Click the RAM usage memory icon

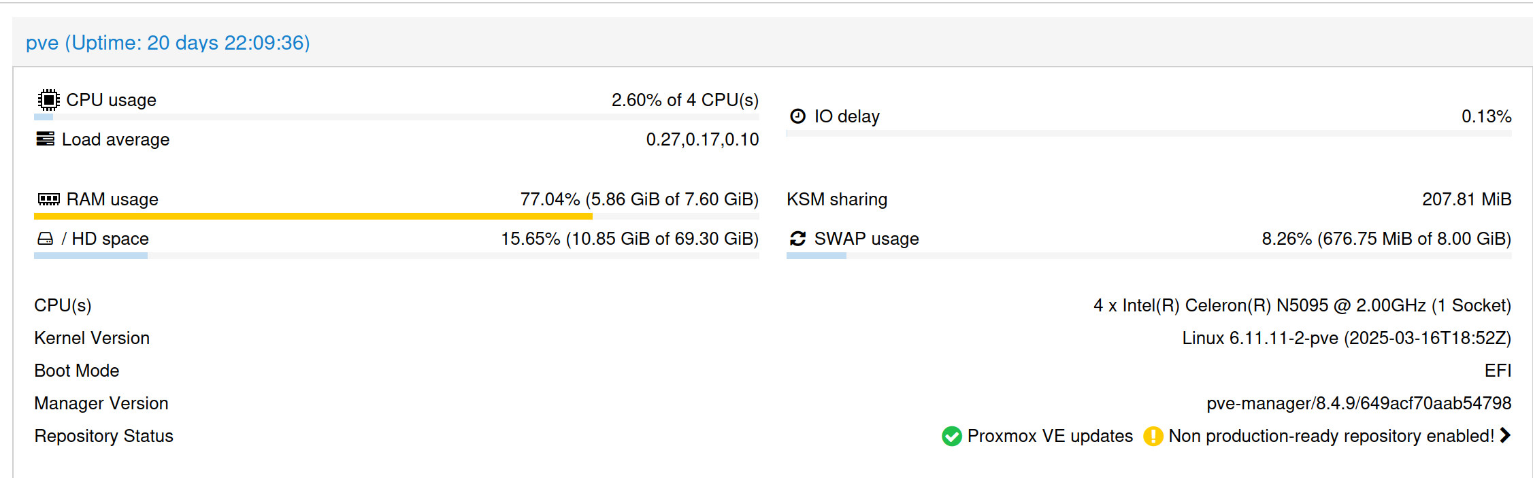tap(48, 199)
